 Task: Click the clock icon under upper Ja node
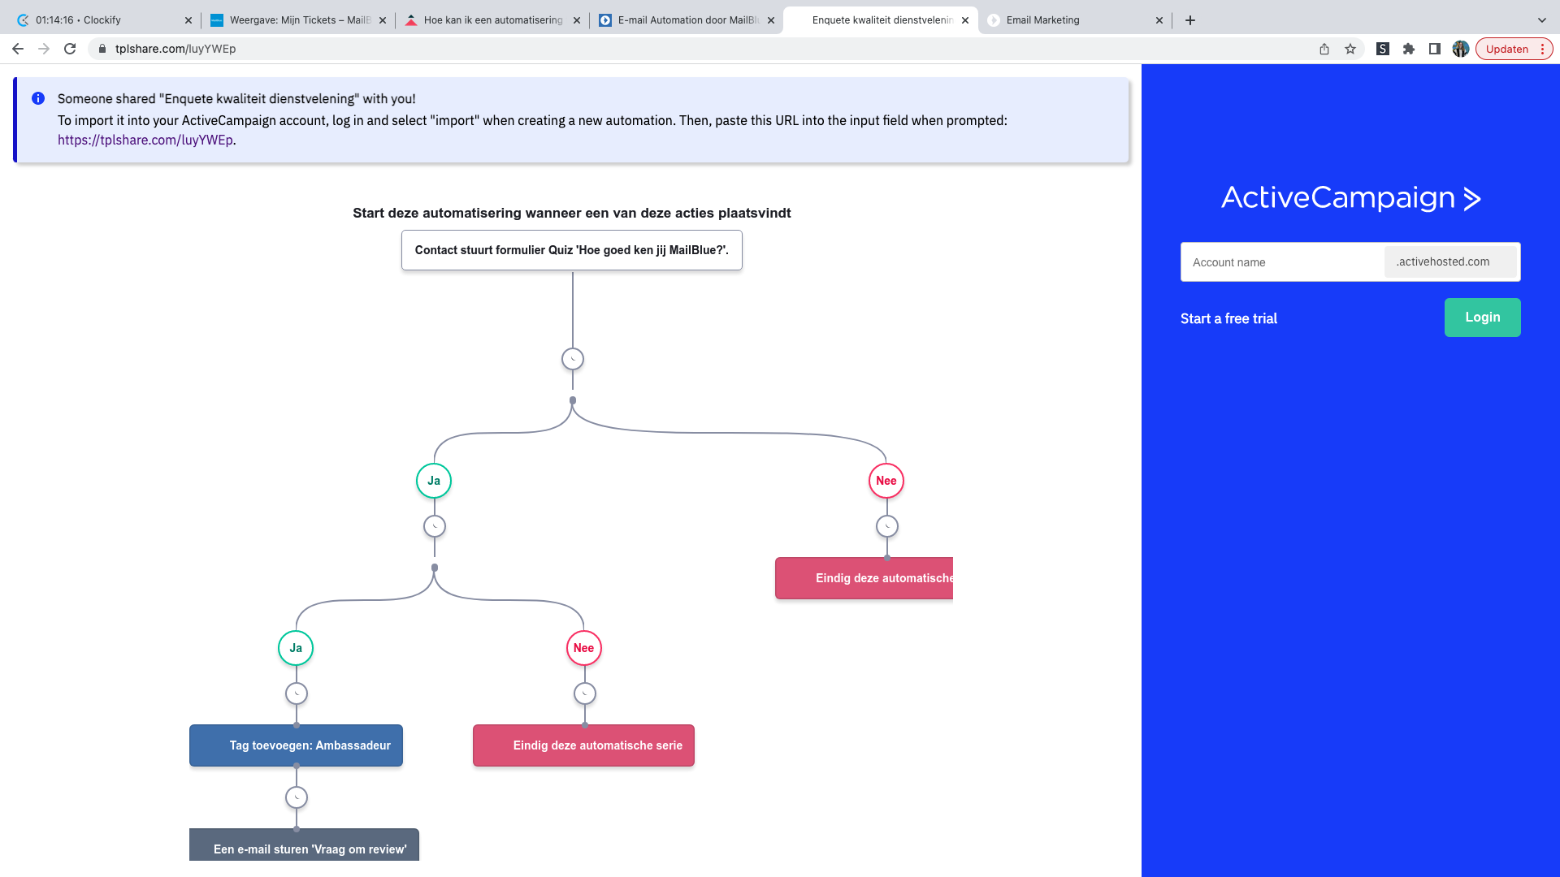tap(435, 526)
